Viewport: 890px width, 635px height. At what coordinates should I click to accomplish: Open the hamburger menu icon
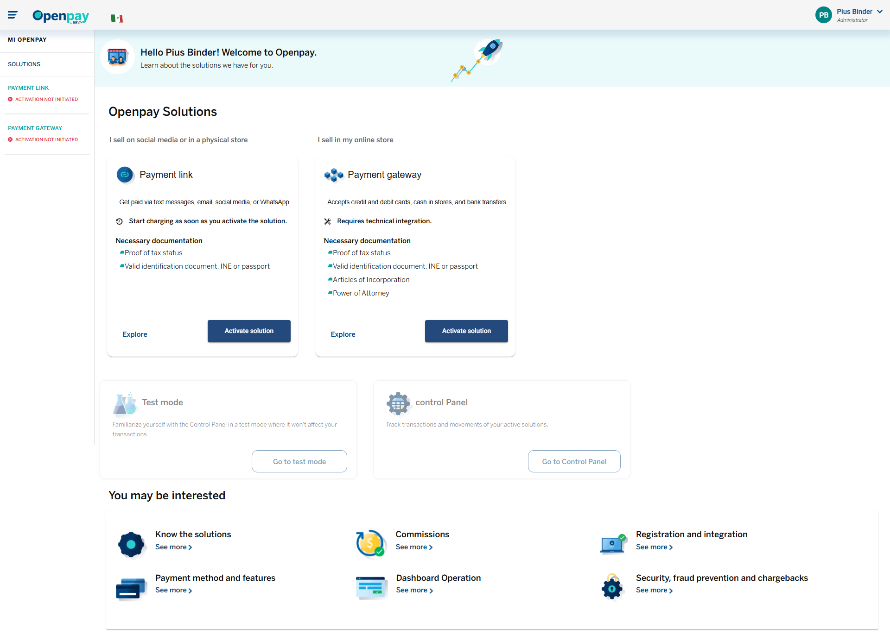coord(13,15)
